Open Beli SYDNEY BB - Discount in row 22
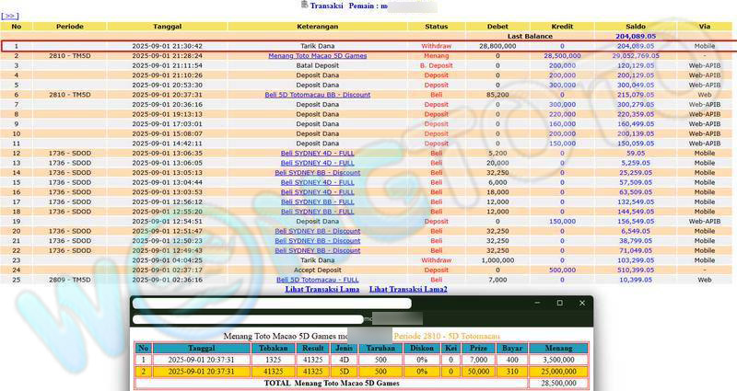This screenshot has height=391, width=737. (x=317, y=249)
